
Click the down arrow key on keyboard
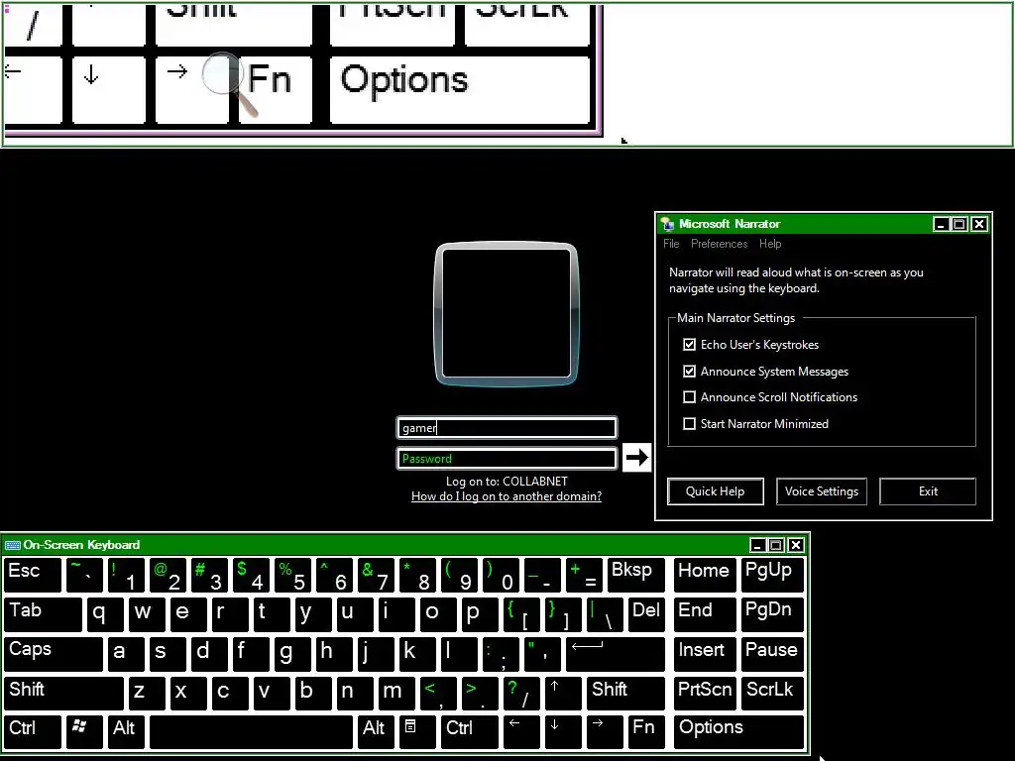(x=563, y=732)
